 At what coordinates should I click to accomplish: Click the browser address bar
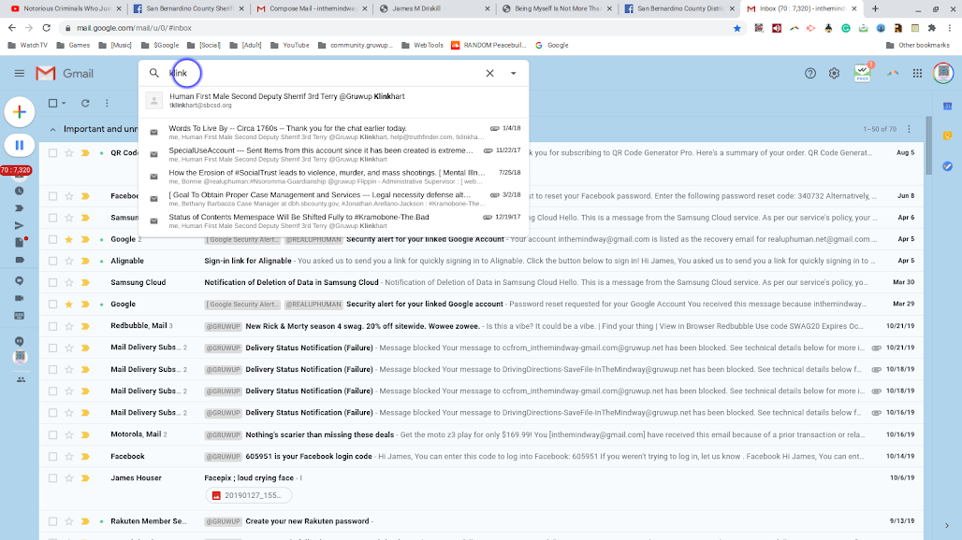[x=399, y=28]
